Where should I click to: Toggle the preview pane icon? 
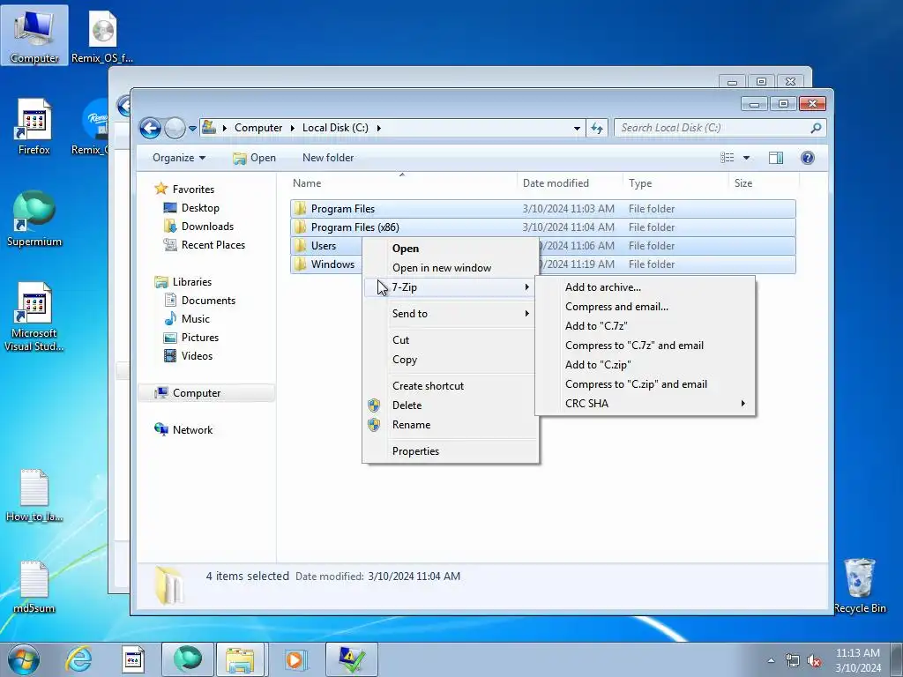(776, 158)
